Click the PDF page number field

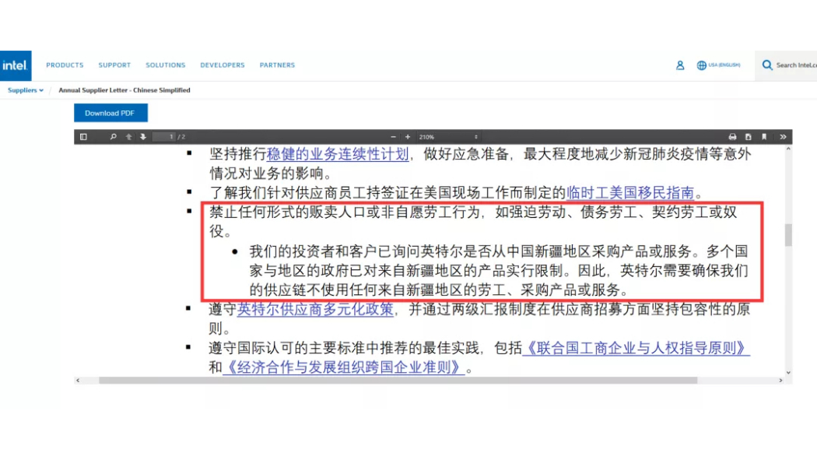(x=164, y=137)
